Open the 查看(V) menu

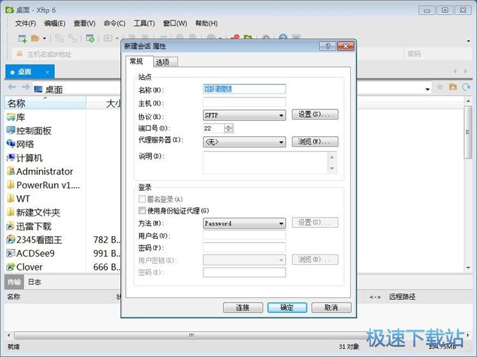point(84,24)
